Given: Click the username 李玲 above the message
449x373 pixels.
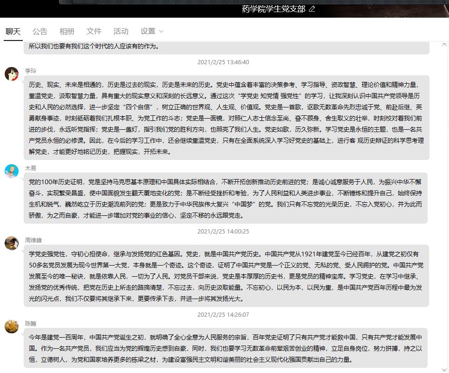Looking at the screenshot, I should (x=30, y=71).
